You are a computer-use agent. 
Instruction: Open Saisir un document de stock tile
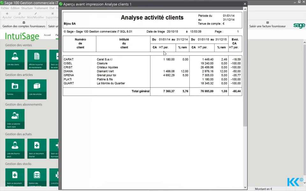[x=15, y=177]
